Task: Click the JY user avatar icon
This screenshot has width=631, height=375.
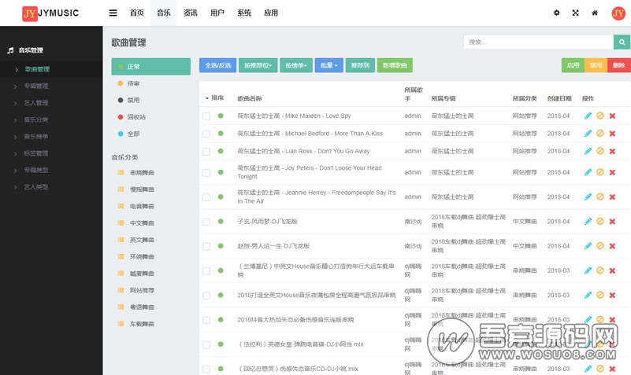Action: pos(618,13)
